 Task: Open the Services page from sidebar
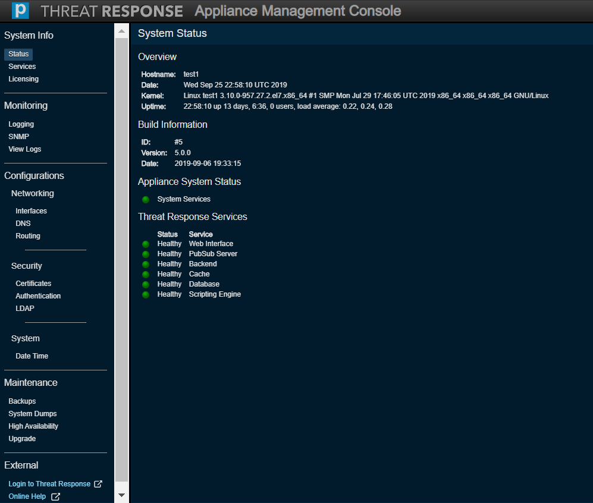[22, 67]
